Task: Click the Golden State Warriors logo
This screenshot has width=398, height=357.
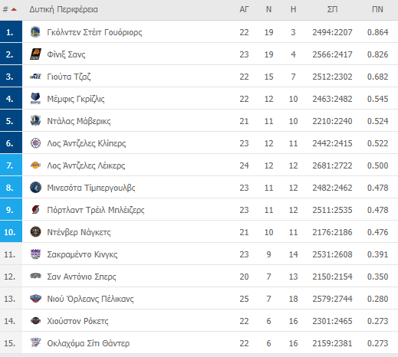Action: tap(35, 32)
